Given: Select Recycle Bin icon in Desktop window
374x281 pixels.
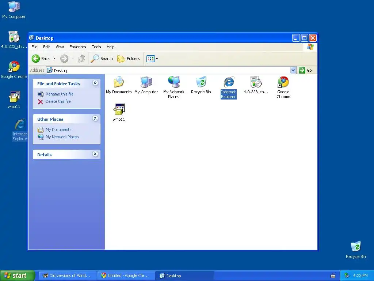Looking at the screenshot, I should coord(201,85).
